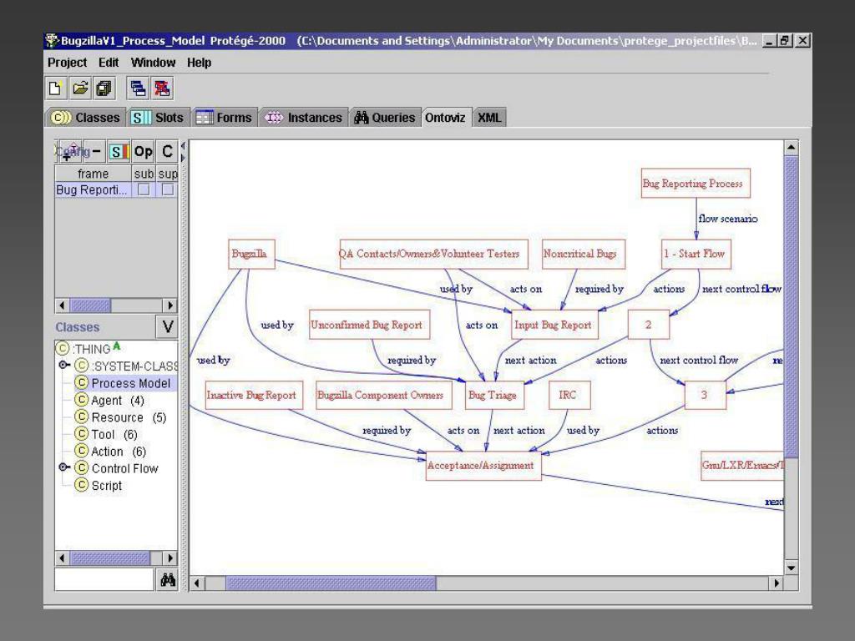
Task: Click the Bugzilla Component Owners node
Action: pyautogui.click(x=384, y=395)
